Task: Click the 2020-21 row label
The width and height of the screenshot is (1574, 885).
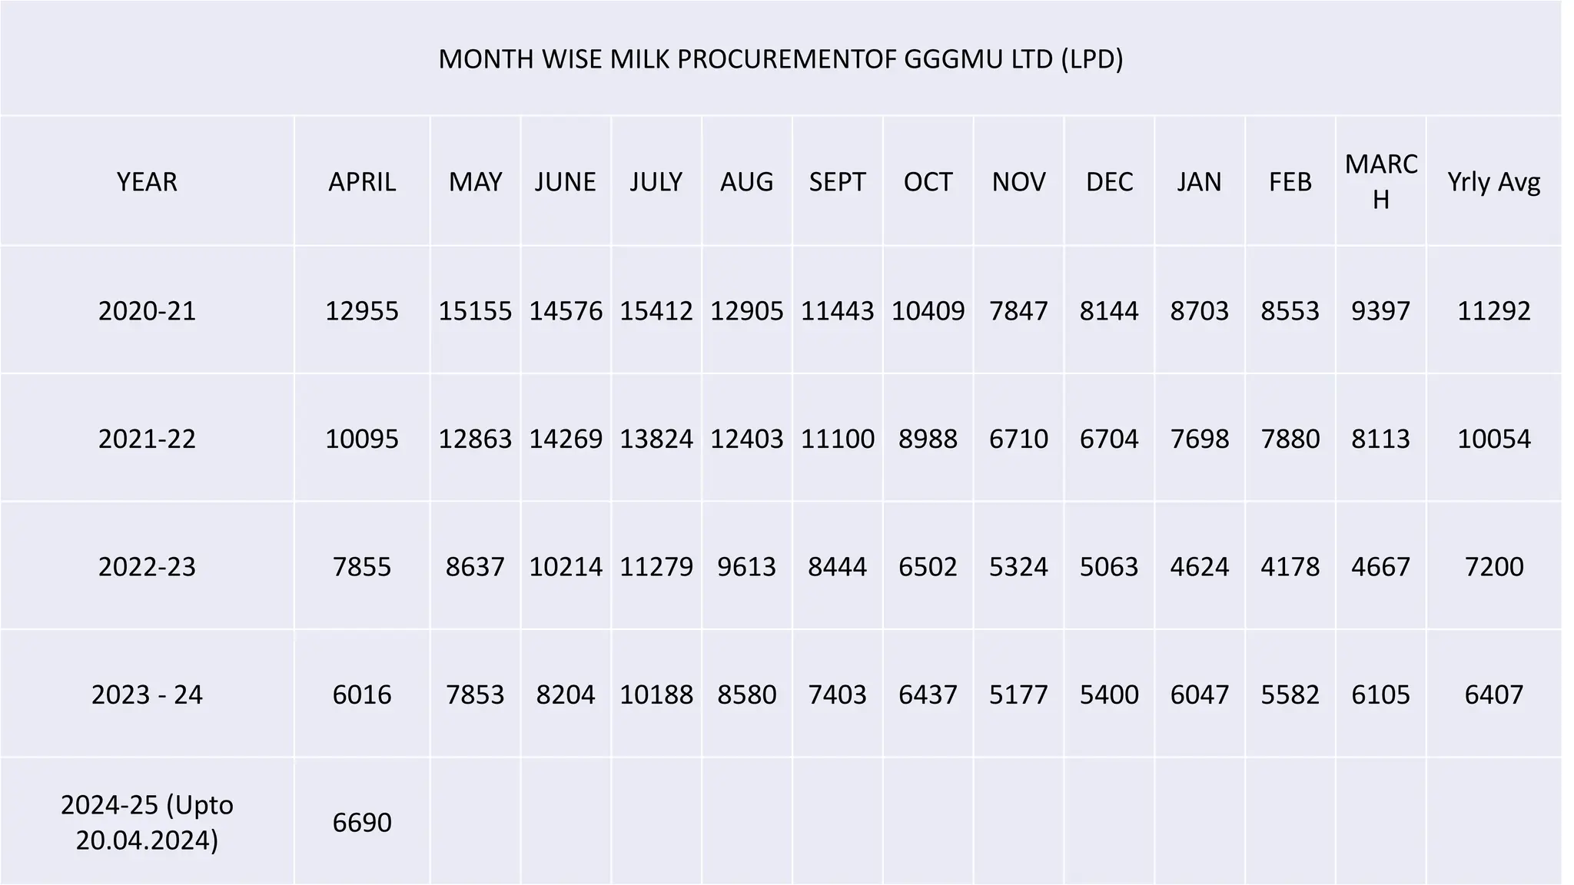Action: tap(147, 310)
